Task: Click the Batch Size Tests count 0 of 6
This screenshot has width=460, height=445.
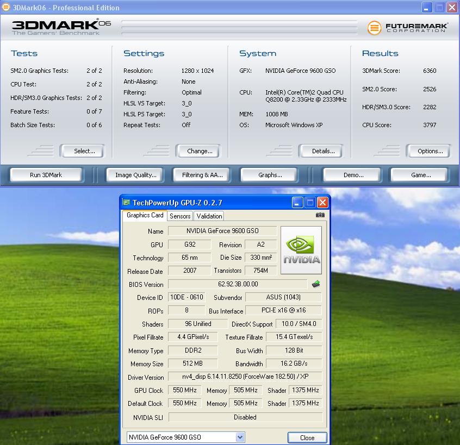Action: pos(94,125)
